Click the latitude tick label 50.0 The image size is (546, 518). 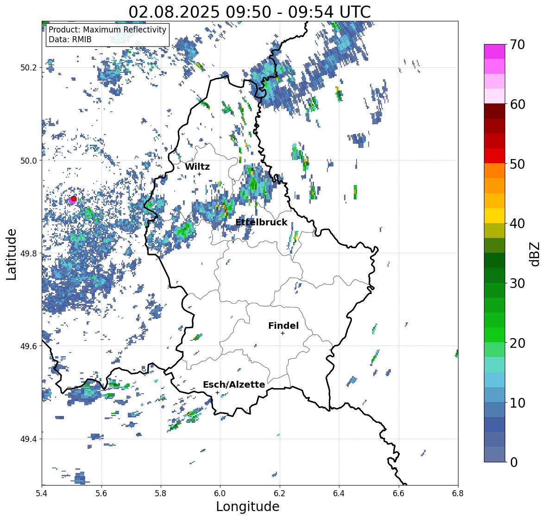[29, 161]
